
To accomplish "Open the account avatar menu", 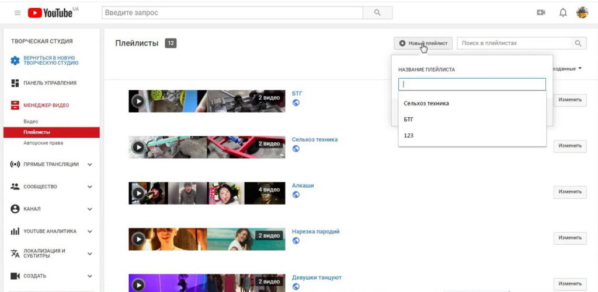I will [x=582, y=13].
